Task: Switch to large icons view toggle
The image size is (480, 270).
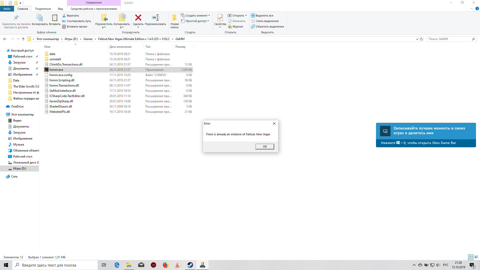Action: point(476,257)
